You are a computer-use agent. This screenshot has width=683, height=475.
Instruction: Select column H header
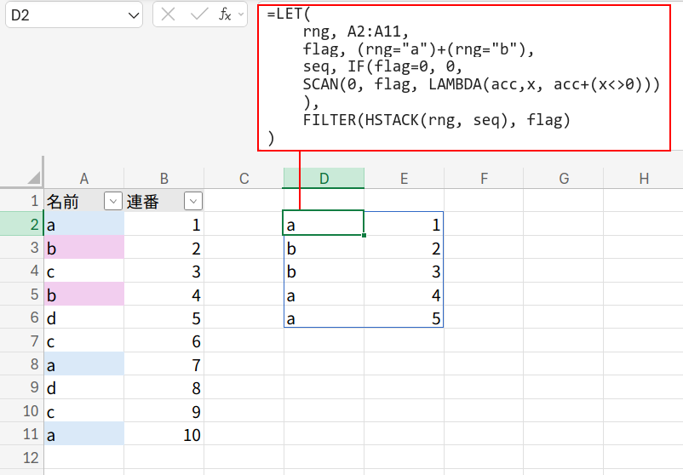click(x=643, y=178)
